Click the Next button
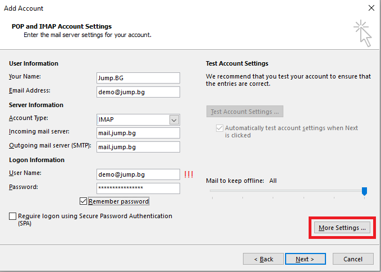The height and width of the screenshot is (272, 381). pos(305,259)
